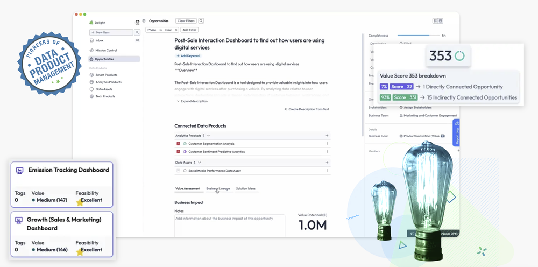Click Marketing and Customer Engagement team
This screenshot has height=267, width=538.
point(428,116)
